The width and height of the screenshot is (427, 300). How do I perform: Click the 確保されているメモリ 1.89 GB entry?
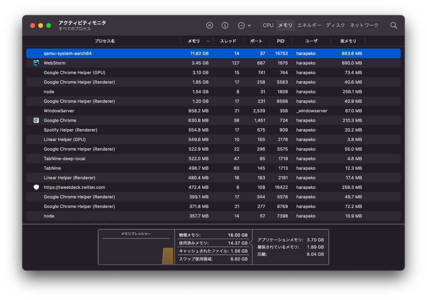click(291, 247)
